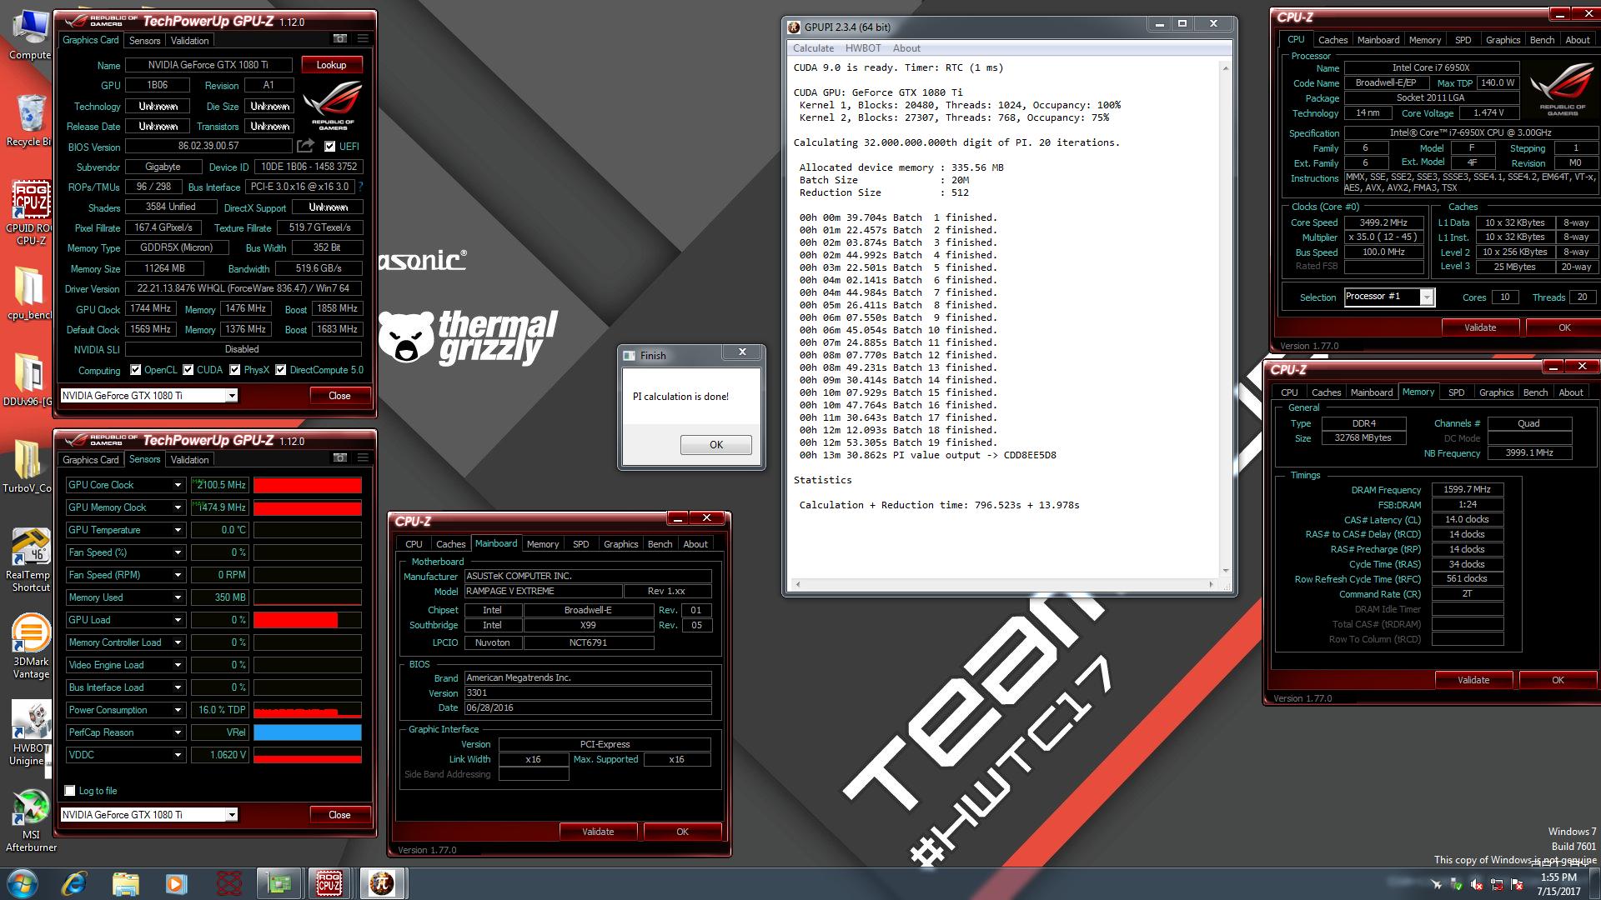Open Windows Explorer from taskbar
This screenshot has width=1601, height=900.
tap(125, 883)
